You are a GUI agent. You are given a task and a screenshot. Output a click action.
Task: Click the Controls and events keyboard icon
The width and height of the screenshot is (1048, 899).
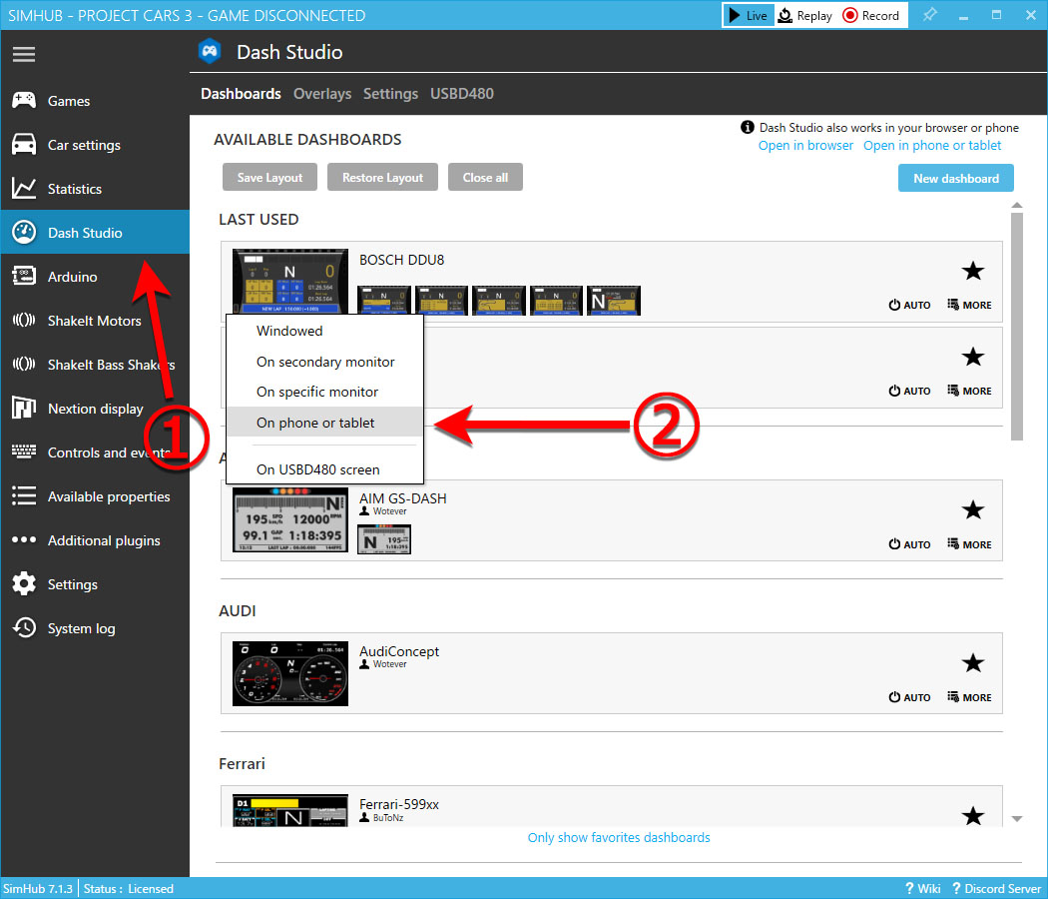pyautogui.click(x=24, y=452)
